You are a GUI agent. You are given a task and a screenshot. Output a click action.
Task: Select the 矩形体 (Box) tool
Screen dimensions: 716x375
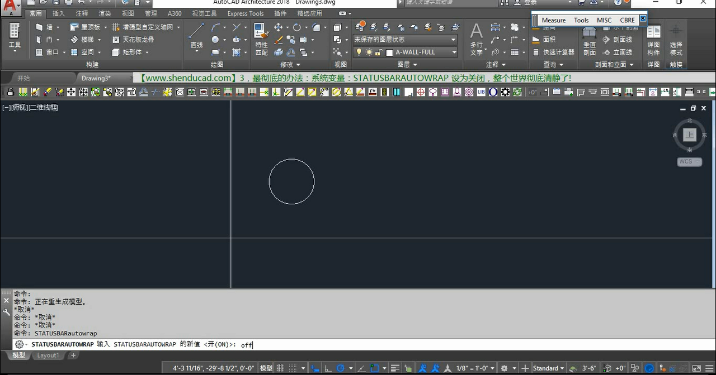coord(127,52)
